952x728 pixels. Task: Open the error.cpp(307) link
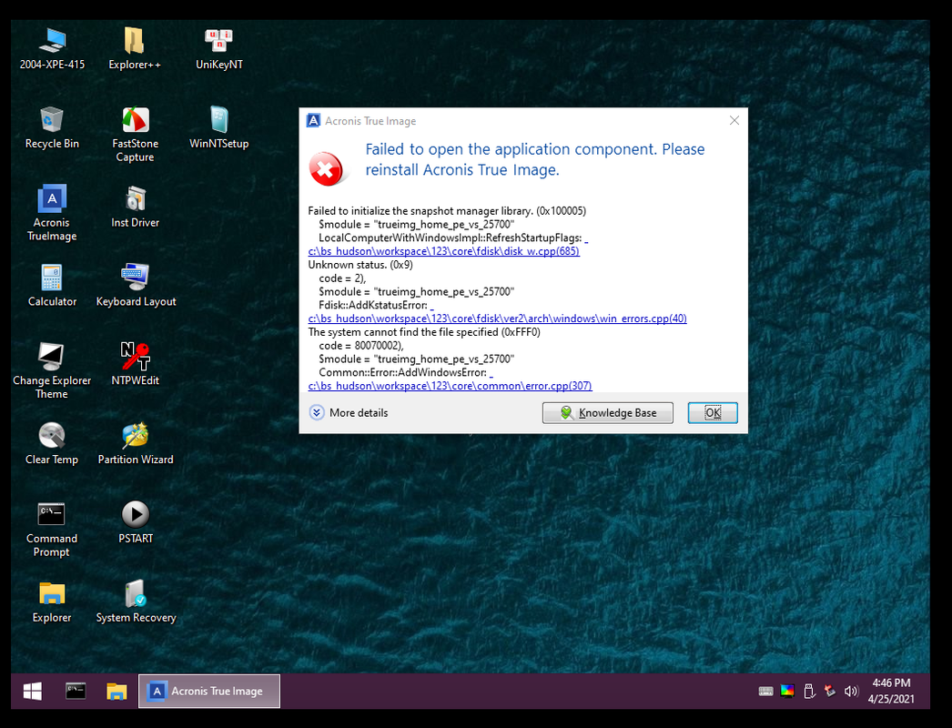[x=450, y=386]
